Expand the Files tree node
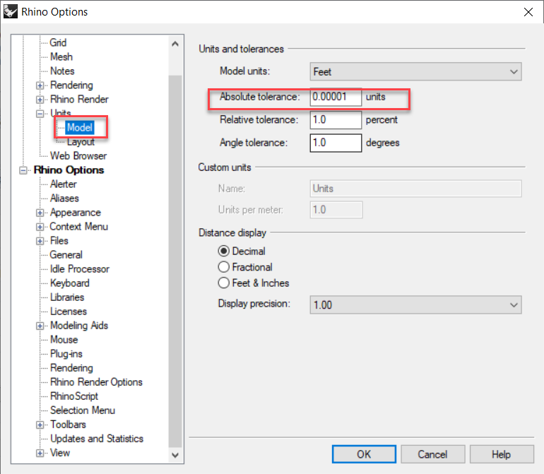The image size is (544, 474). (x=40, y=241)
